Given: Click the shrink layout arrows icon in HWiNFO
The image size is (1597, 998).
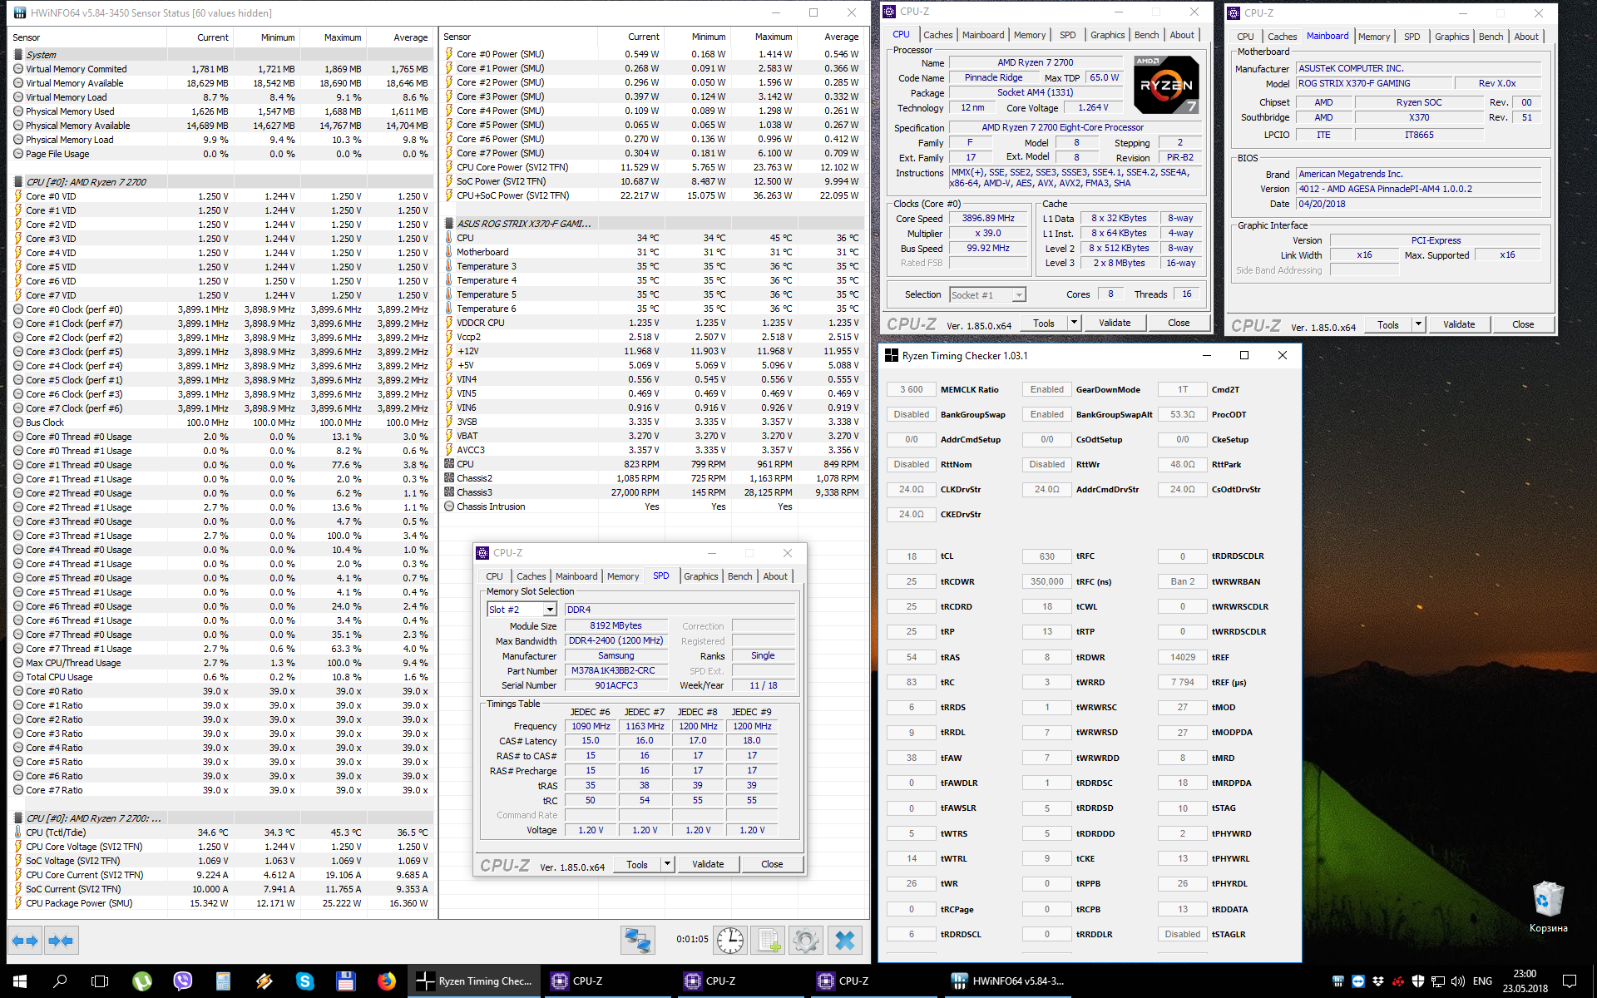Looking at the screenshot, I should (x=61, y=941).
